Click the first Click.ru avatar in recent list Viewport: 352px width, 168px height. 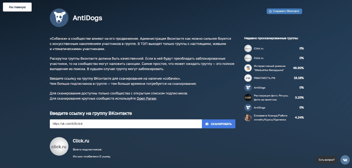pyautogui.click(x=248, y=48)
